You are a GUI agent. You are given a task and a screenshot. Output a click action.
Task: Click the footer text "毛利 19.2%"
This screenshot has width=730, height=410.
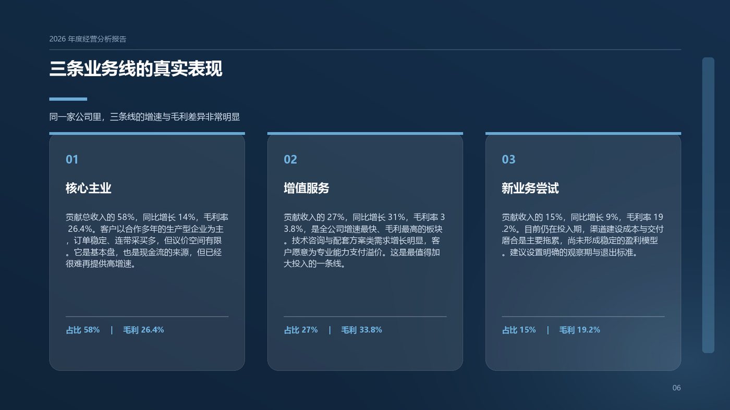pos(579,330)
